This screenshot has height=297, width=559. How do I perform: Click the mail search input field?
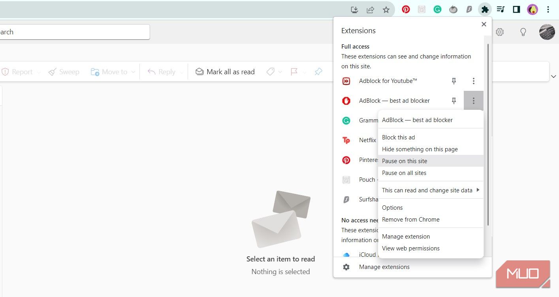tap(75, 32)
